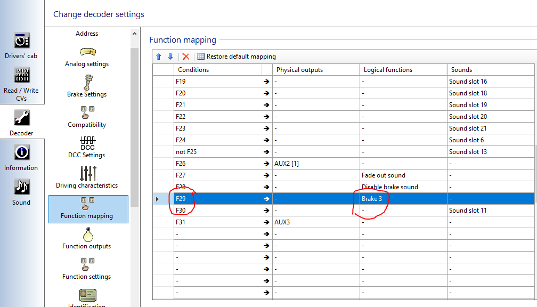Click the settings list scrollbar thumb
537x307 pixels.
134,127
